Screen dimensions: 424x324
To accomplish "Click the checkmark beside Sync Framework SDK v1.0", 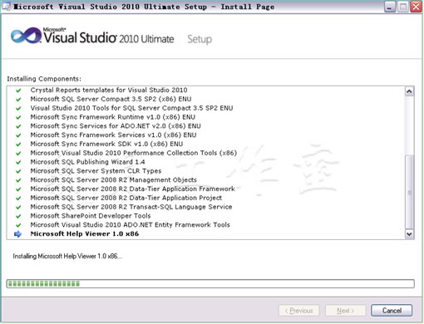I will [x=18, y=145].
